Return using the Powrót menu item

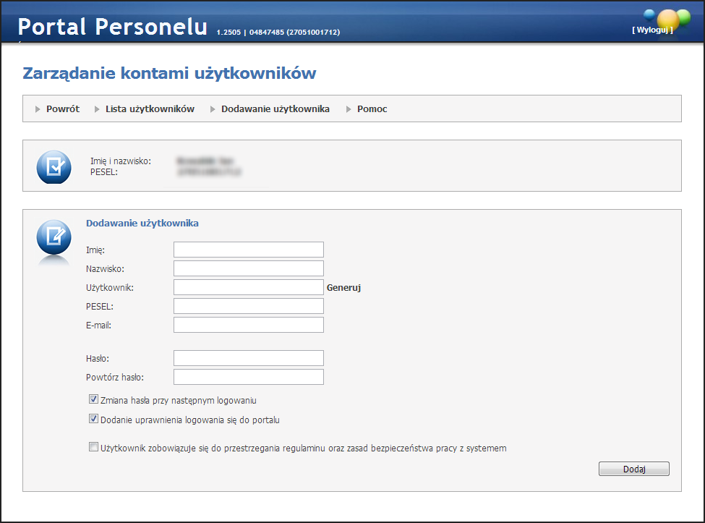[62, 109]
